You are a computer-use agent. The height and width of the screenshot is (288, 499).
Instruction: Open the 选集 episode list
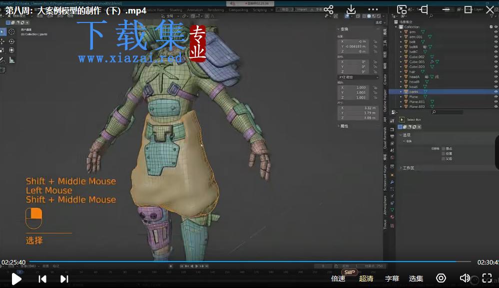pos(416,279)
